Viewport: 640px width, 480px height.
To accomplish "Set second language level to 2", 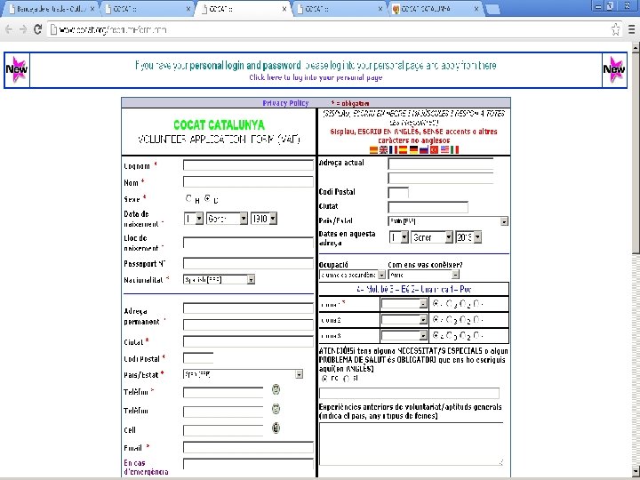I will click(463, 320).
